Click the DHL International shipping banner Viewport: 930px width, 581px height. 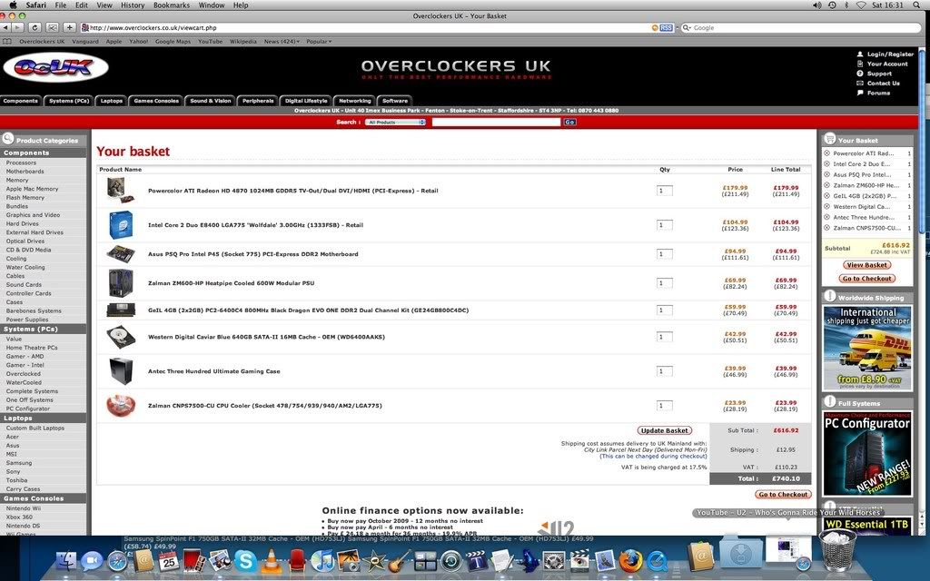click(866, 348)
